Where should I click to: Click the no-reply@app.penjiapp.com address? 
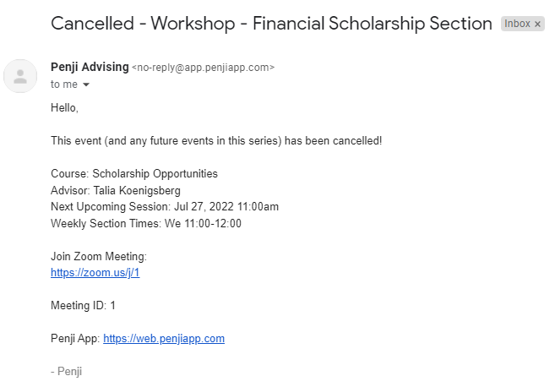click(204, 68)
